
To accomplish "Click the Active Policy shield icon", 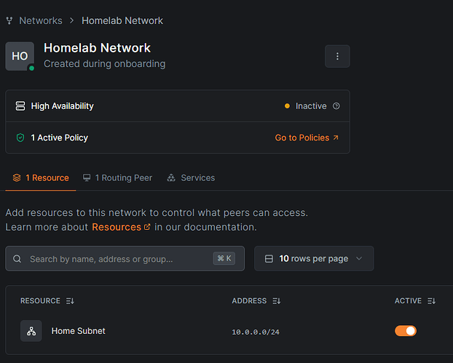I will pyautogui.click(x=20, y=137).
